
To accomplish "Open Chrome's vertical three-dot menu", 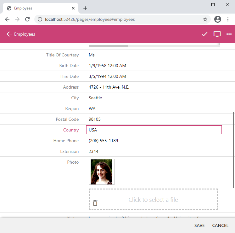I will click(228, 19).
